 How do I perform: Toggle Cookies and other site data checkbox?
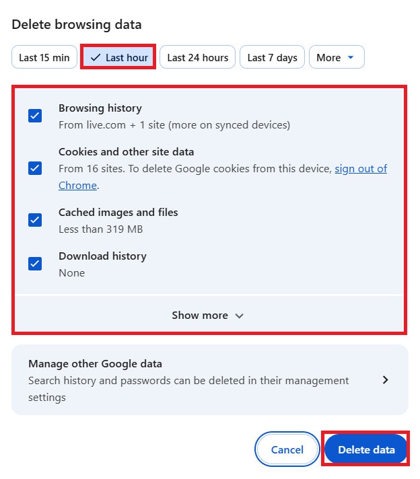click(35, 168)
